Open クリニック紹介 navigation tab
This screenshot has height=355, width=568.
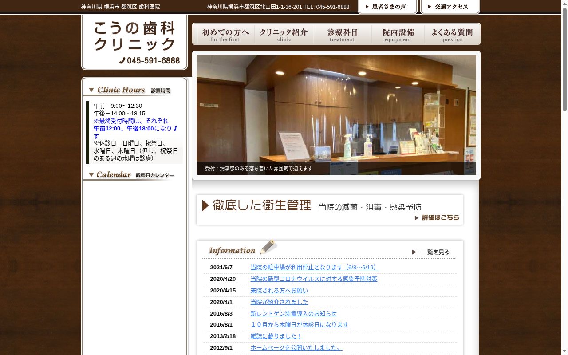tap(284, 35)
